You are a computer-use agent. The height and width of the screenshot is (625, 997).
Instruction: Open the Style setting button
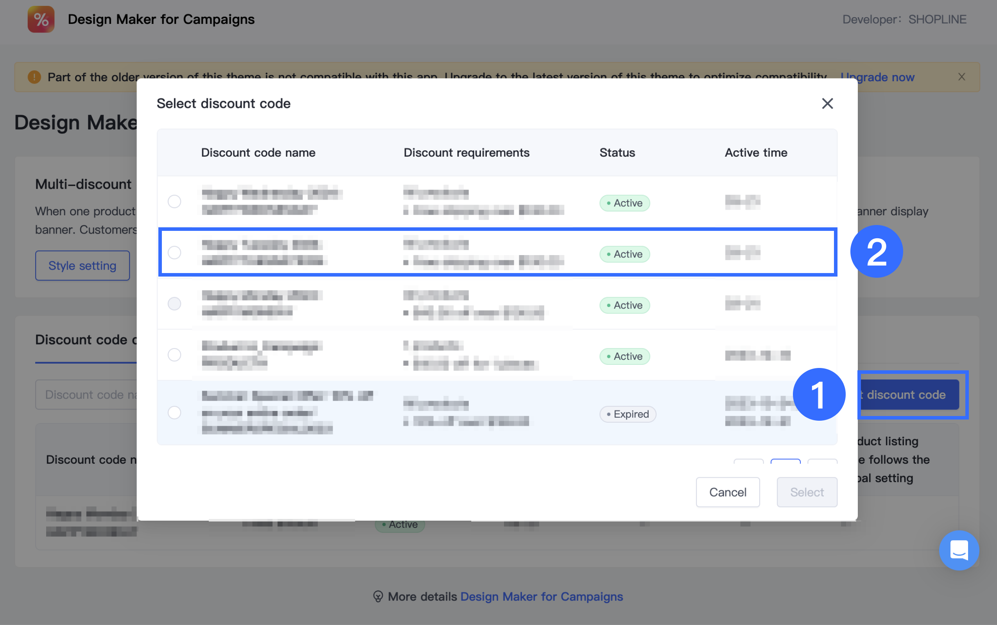click(82, 265)
